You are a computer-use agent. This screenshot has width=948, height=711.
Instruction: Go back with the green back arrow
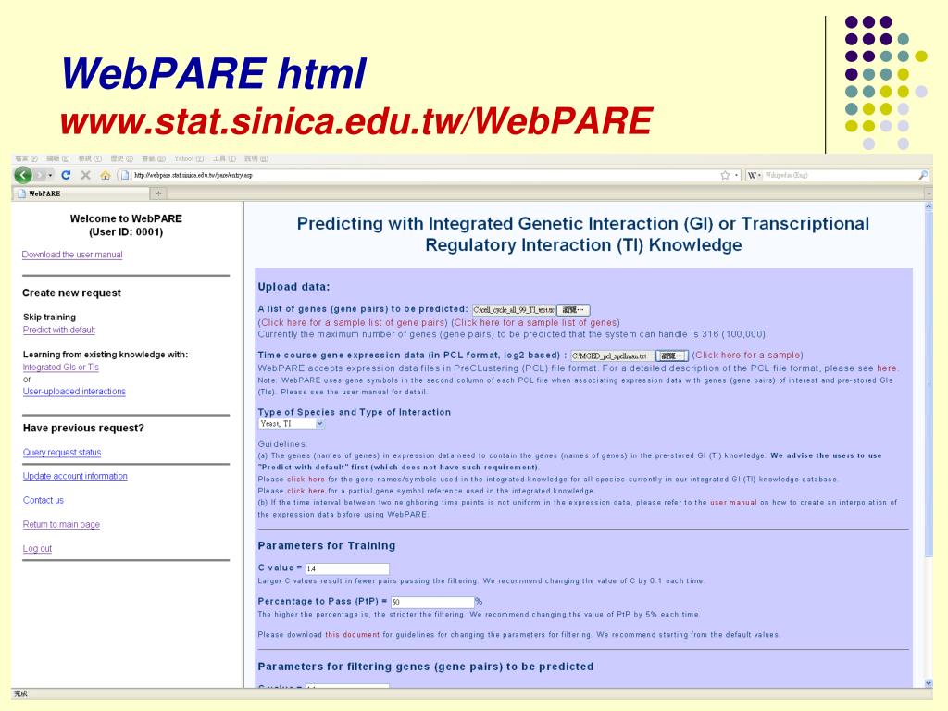pyautogui.click(x=23, y=175)
